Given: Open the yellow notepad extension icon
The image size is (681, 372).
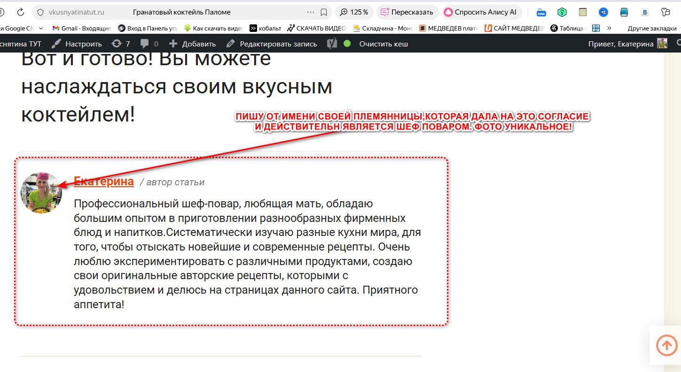Looking at the screenshot, I should tap(583, 12).
